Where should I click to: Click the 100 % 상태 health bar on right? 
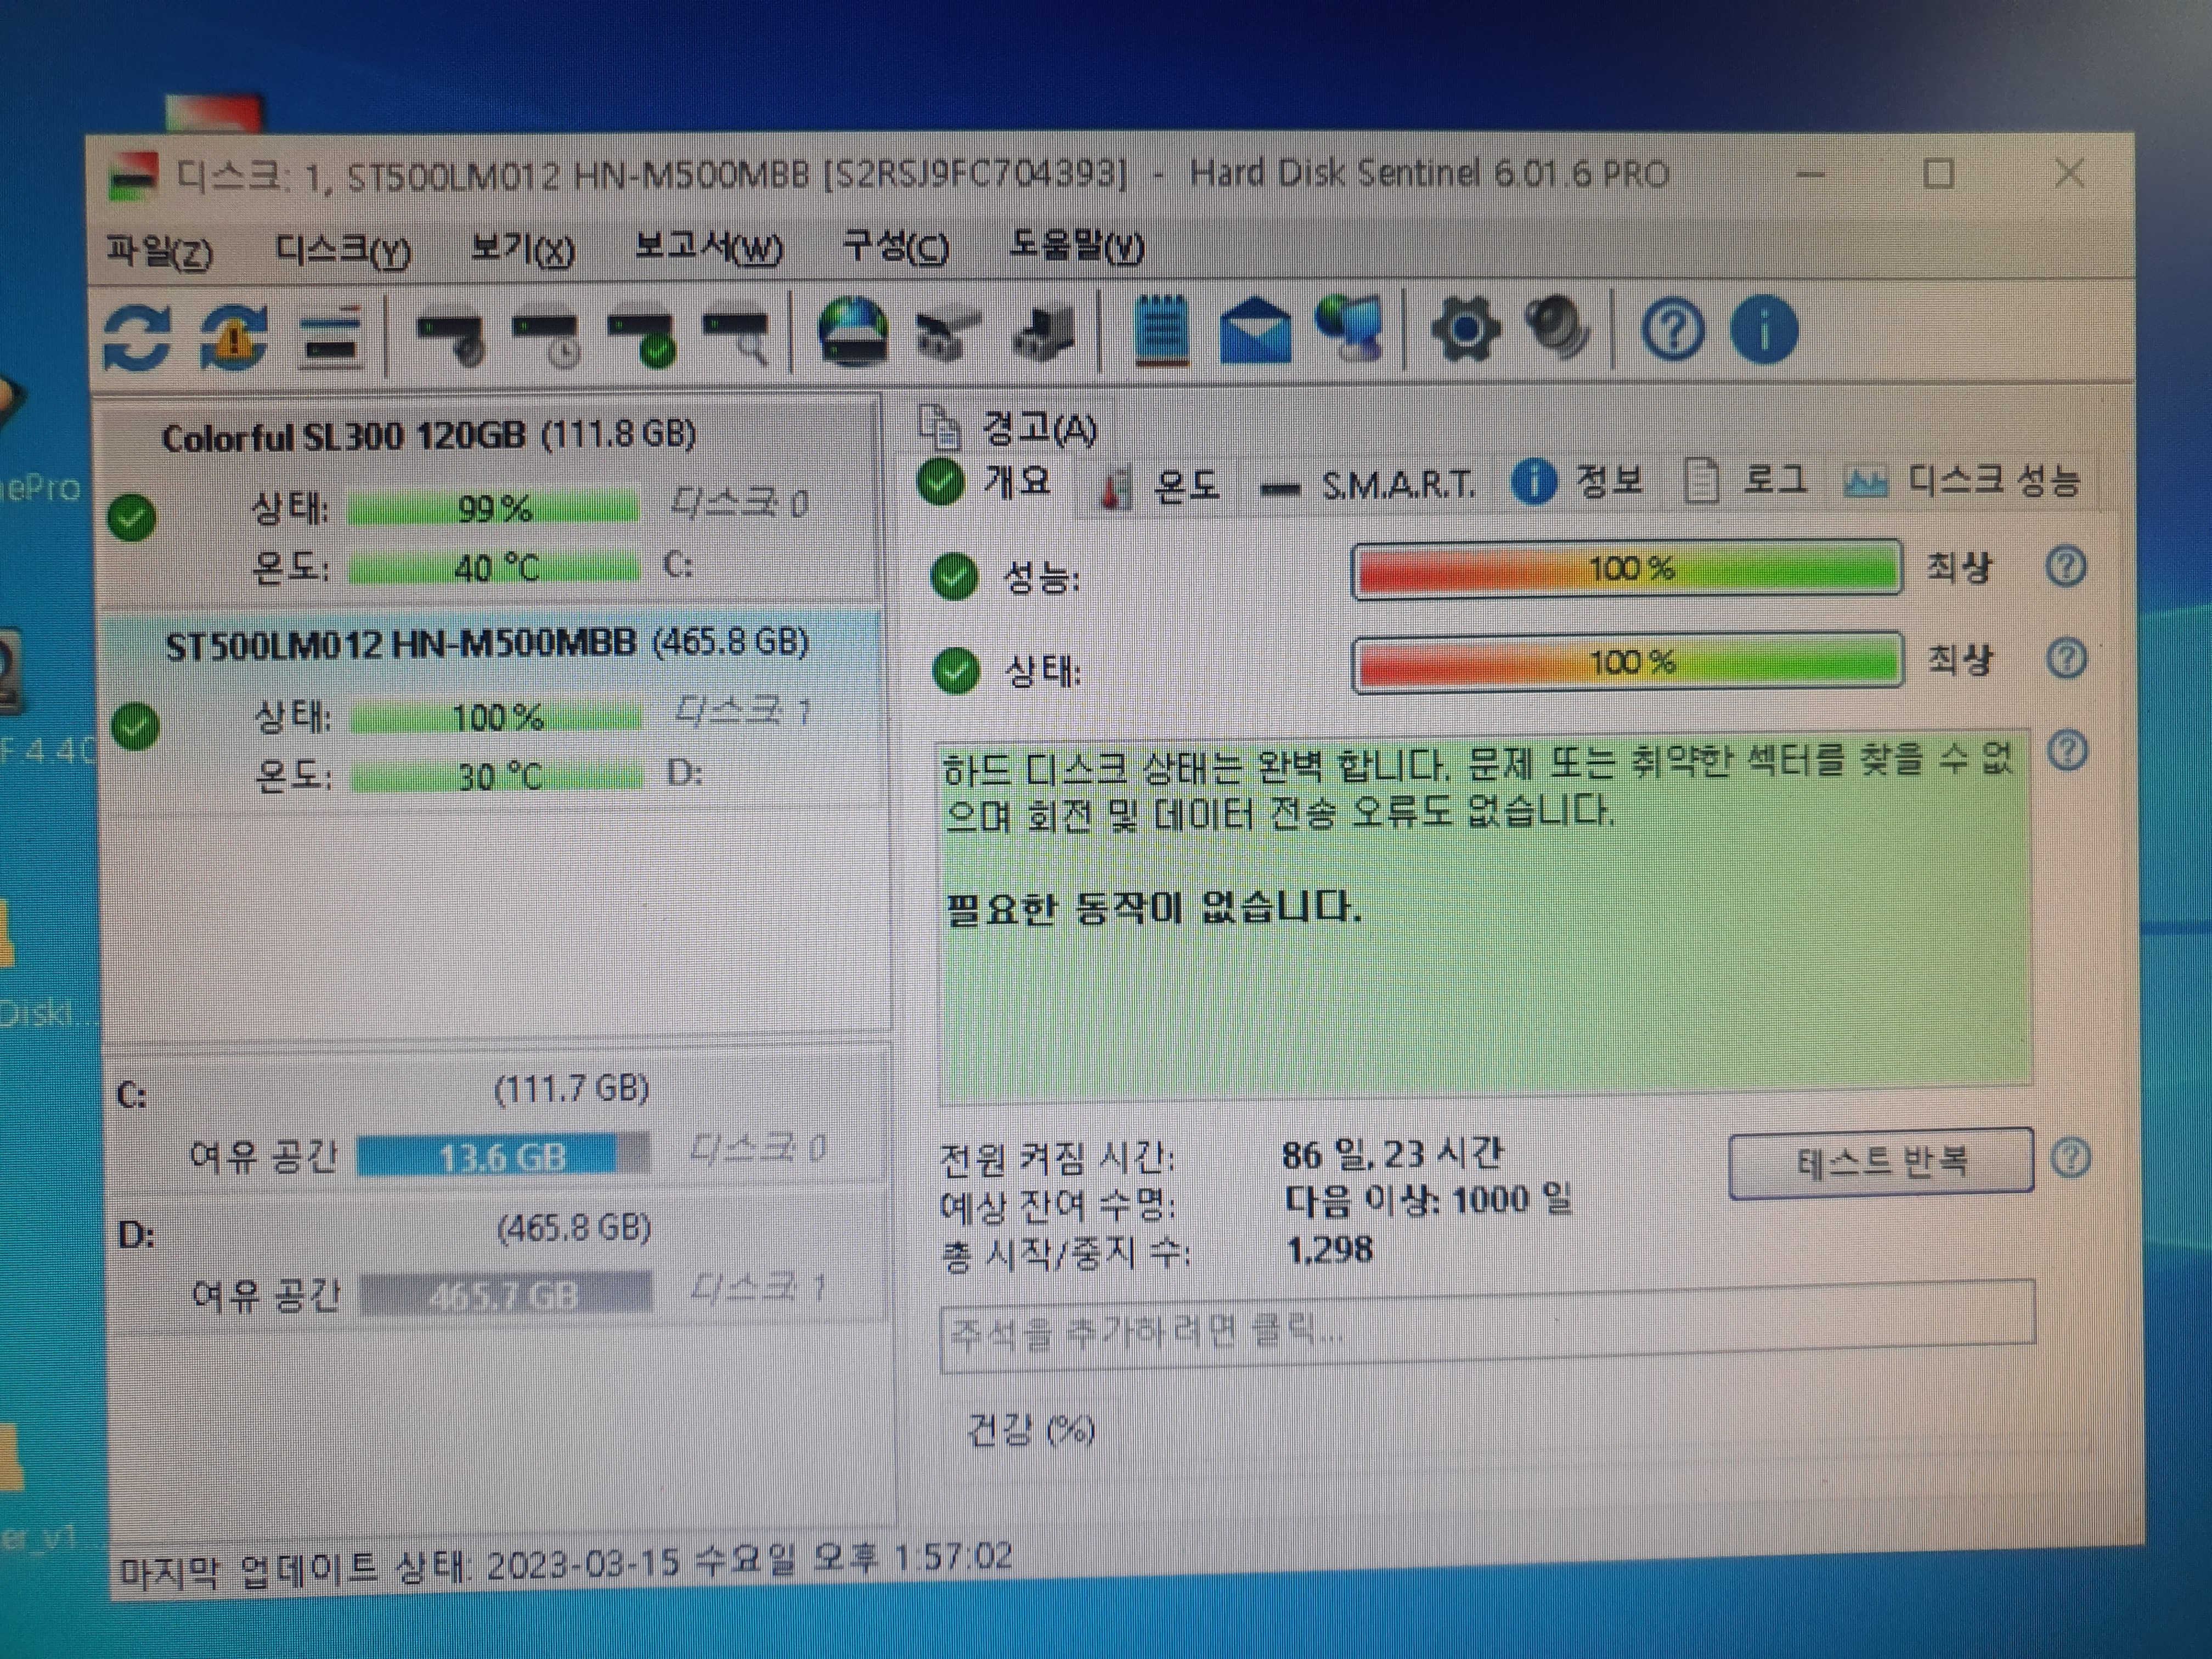click(1627, 661)
